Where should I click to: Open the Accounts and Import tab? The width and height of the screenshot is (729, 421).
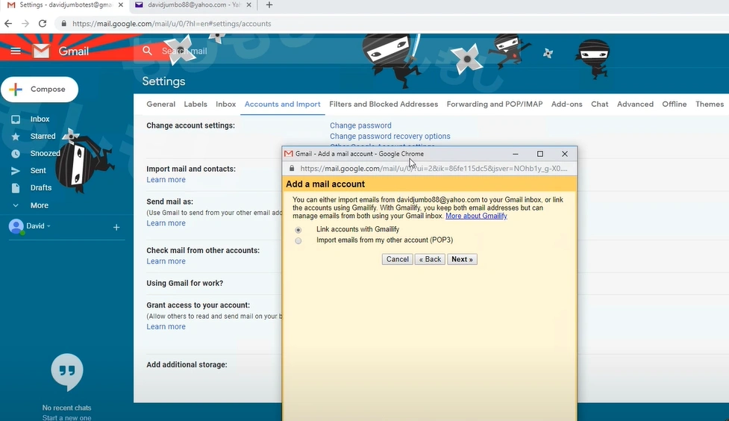(x=282, y=105)
